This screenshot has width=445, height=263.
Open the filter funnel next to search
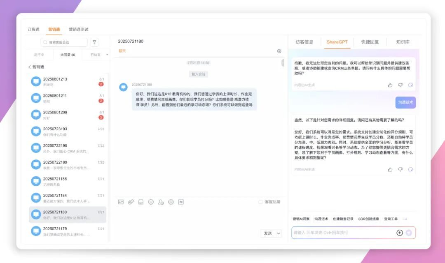94,42
